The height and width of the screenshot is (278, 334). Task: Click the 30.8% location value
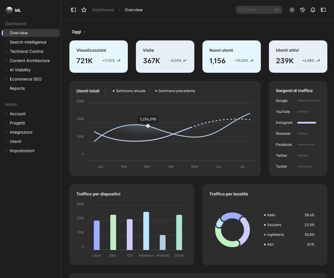click(309, 235)
